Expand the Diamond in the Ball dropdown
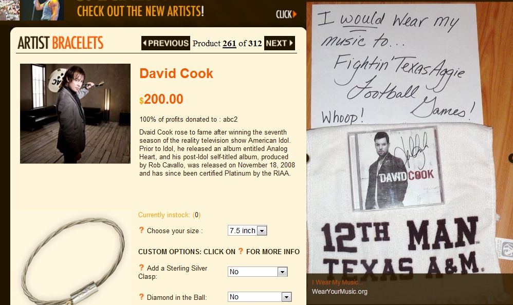513x305 pixels. 260,297
